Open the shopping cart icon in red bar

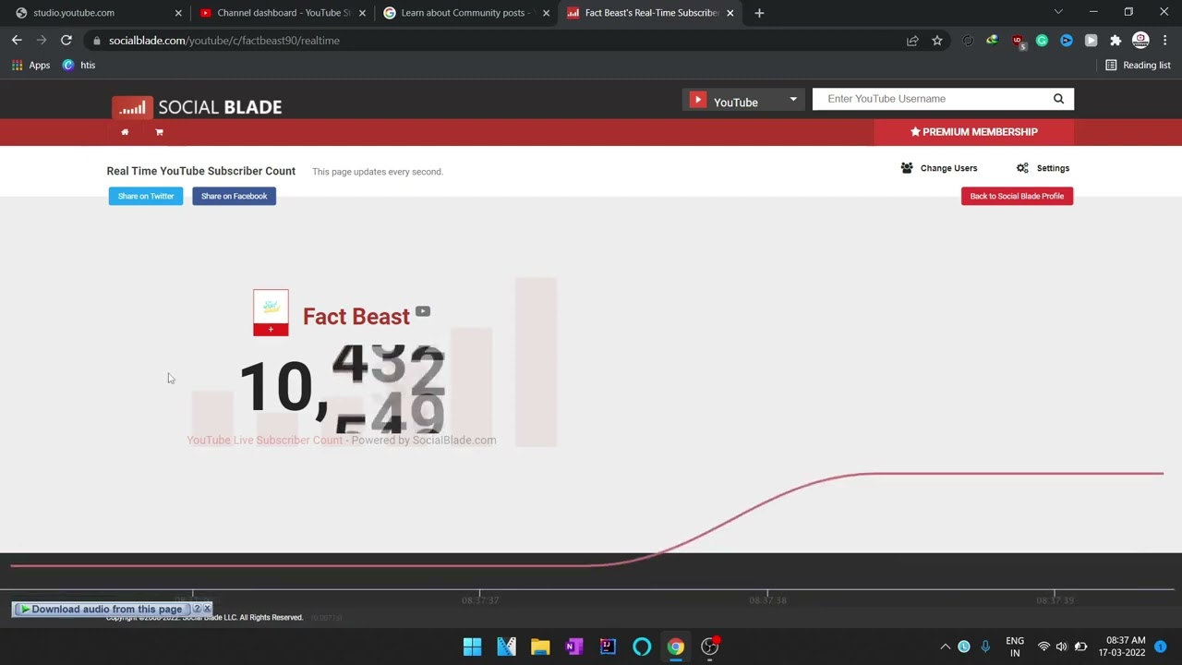159,132
